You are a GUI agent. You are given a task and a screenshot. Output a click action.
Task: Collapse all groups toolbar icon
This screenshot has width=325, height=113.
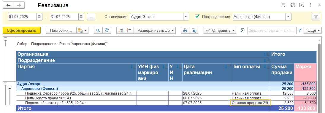coord(121,31)
